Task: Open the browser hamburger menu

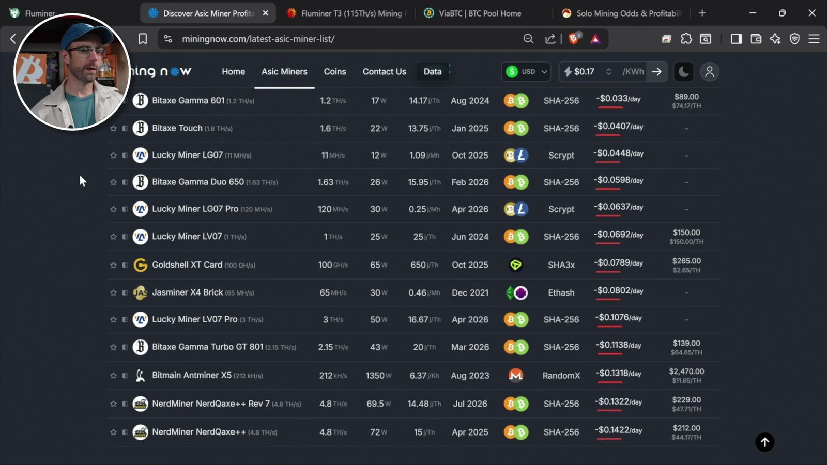Action: click(814, 39)
